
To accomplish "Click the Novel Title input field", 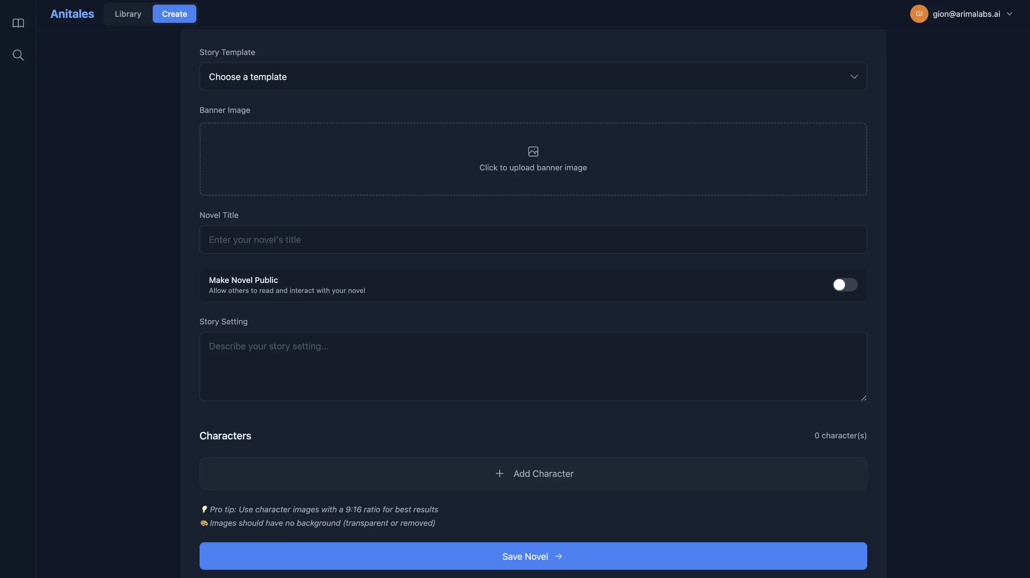I will point(533,239).
